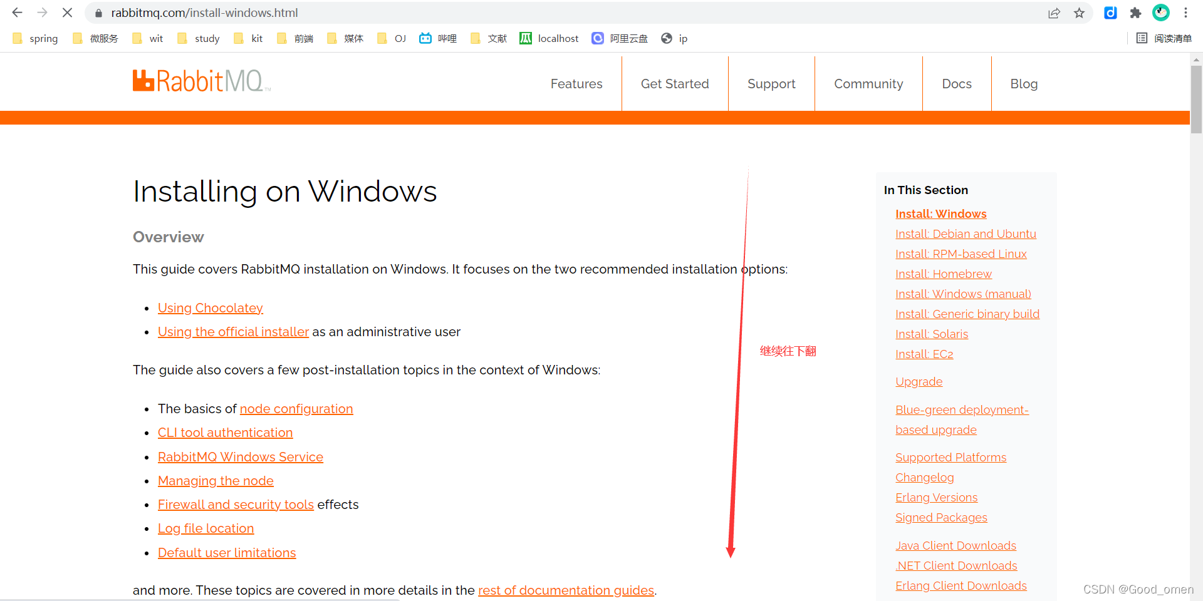Click the share page icon in address bar
Viewport: 1203px width, 601px height.
pos(1054,13)
